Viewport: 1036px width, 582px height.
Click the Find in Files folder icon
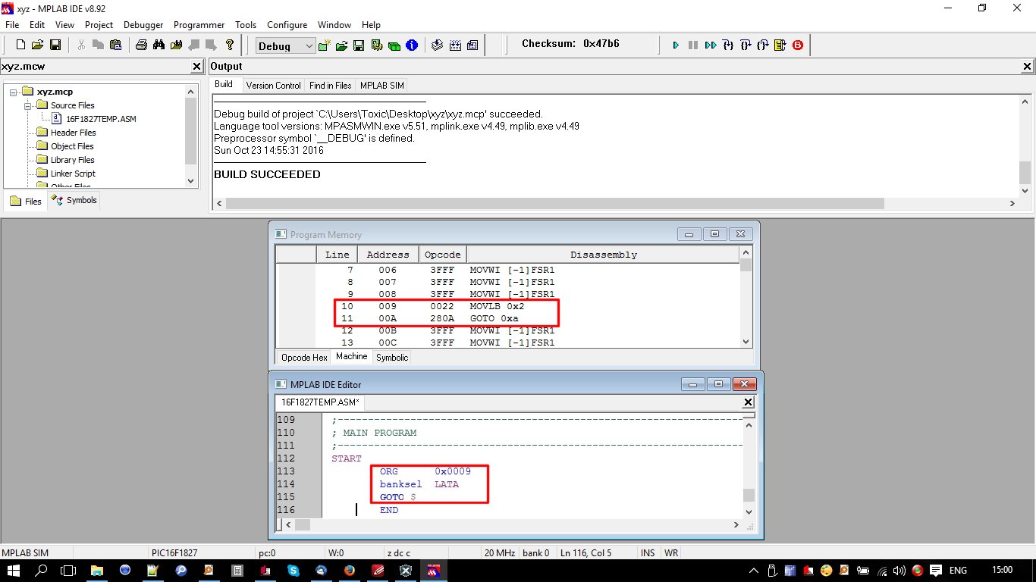point(177,45)
